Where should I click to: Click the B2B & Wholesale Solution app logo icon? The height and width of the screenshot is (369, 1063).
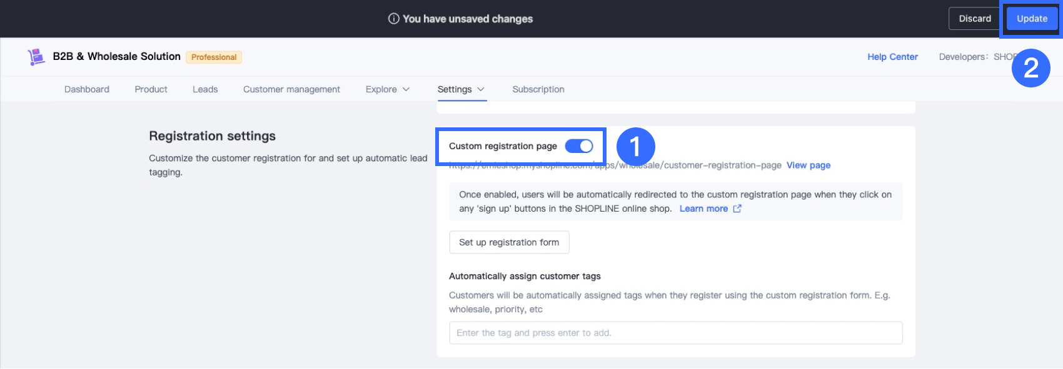[x=36, y=57]
